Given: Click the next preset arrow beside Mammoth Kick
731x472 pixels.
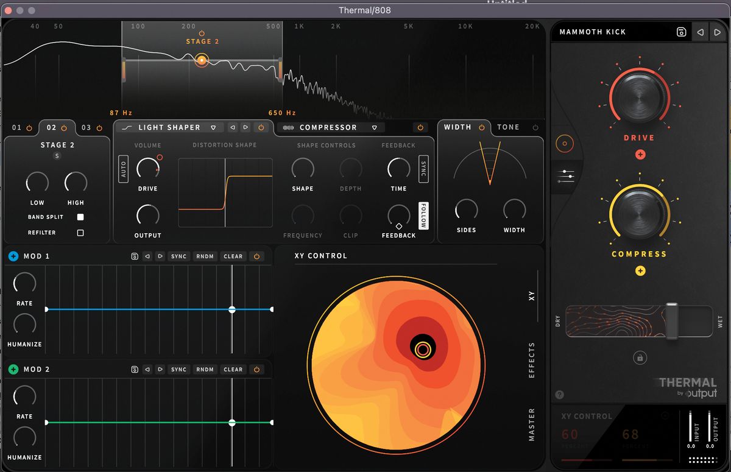Looking at the screenshot, I should 717,32.
